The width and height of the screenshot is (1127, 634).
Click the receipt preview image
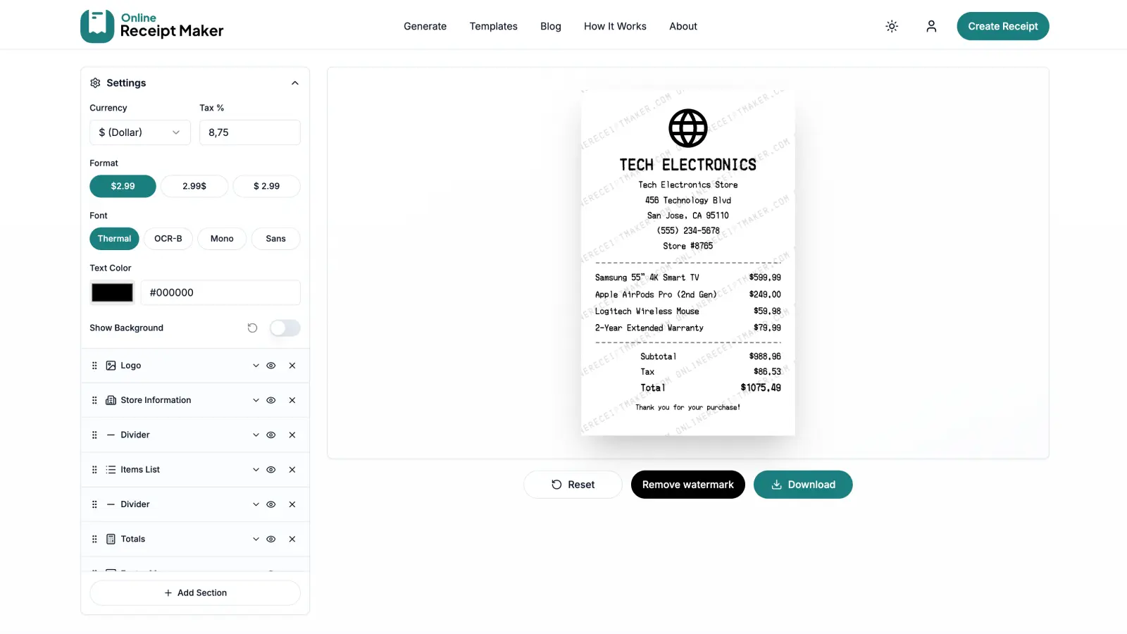(688, 263)
